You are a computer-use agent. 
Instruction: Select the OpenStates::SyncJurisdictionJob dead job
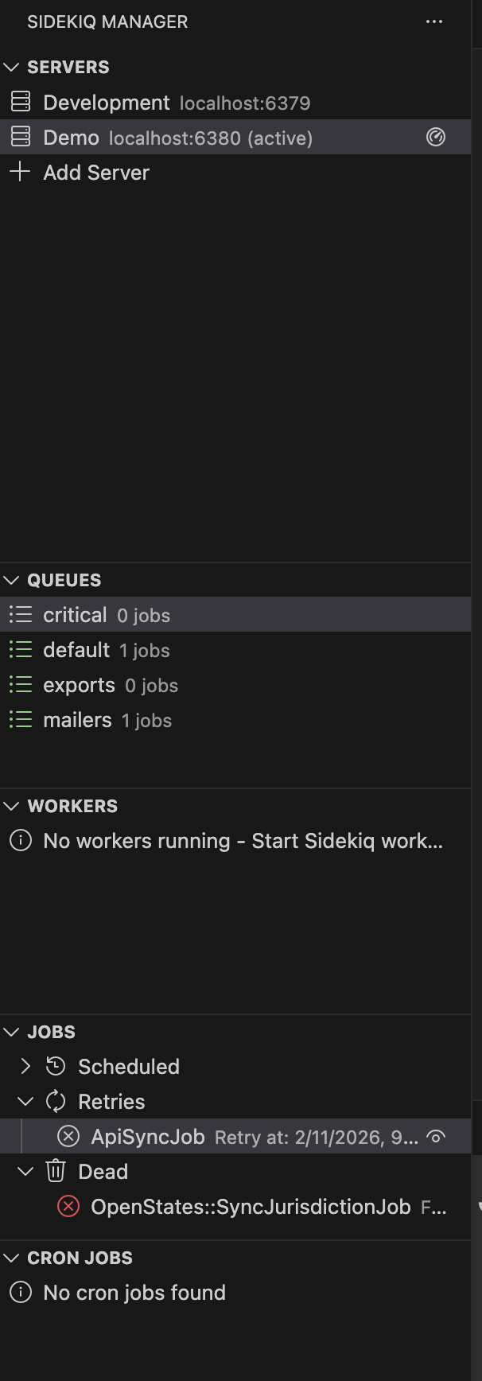click(239, 1206)
